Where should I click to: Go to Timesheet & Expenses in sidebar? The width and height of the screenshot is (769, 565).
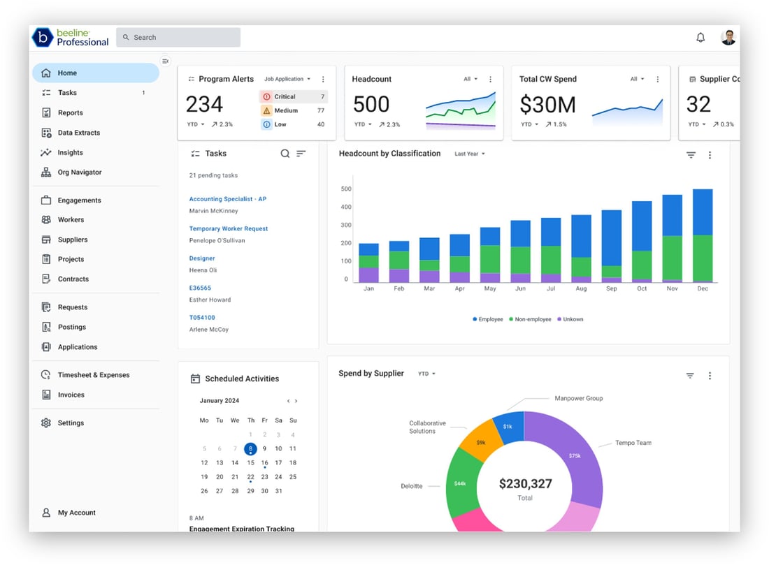coord(93,375)
